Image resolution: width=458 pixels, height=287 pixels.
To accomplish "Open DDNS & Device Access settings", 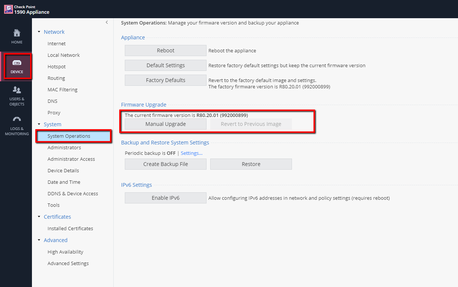I will [73, 193].
